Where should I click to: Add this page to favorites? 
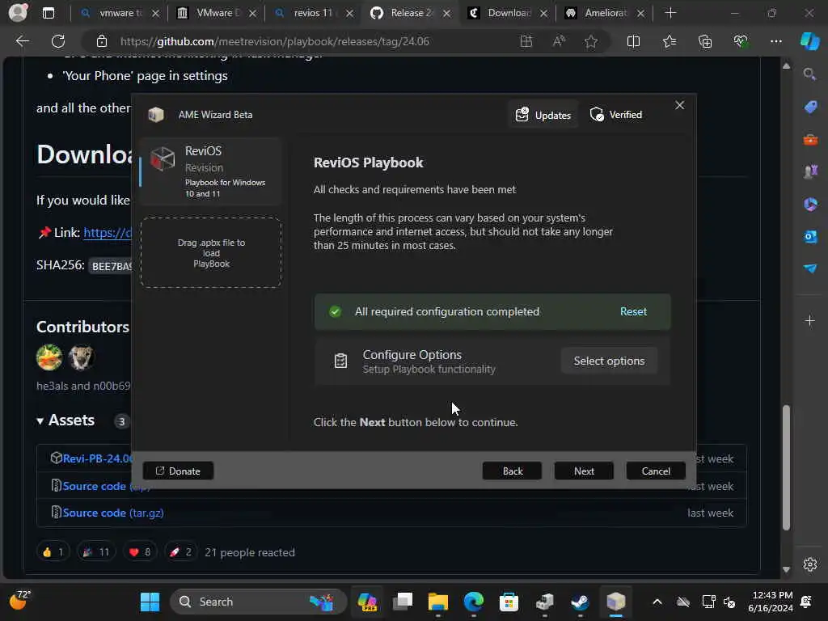pyautogui.click(x=591, y=41)
